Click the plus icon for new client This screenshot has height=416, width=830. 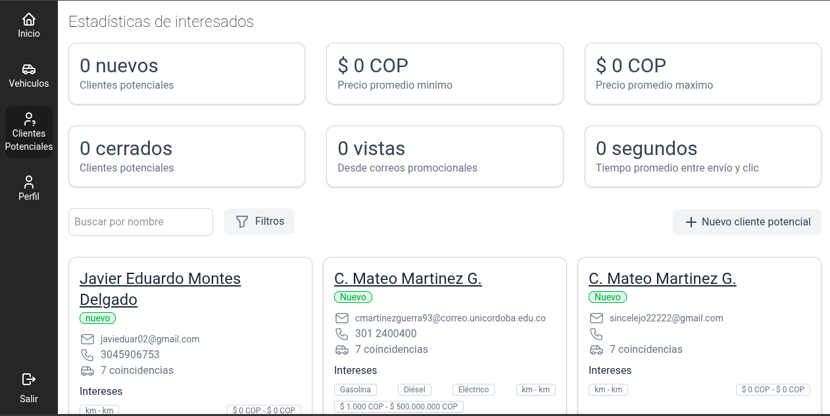[691, 222]
